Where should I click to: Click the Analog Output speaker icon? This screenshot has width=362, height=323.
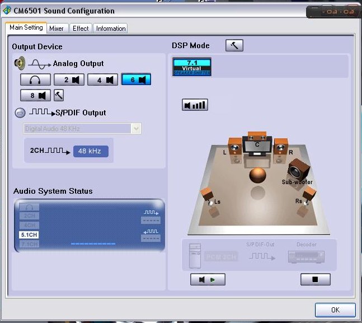(20, 63)
